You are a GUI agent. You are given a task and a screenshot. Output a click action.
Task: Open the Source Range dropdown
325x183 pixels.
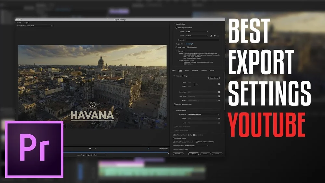(x=97, y=155)
